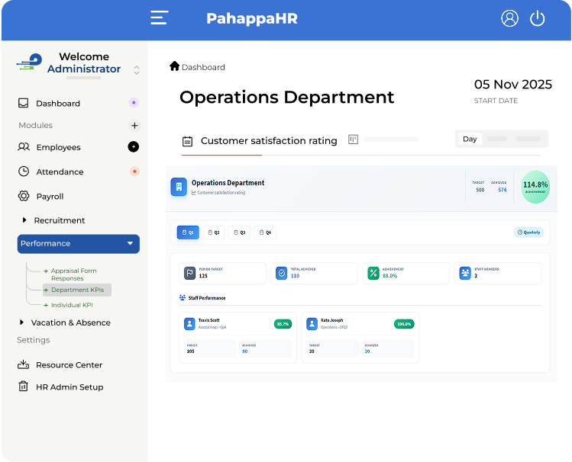
Task: Click the Payroll gear icon
Action: point(24,196)
